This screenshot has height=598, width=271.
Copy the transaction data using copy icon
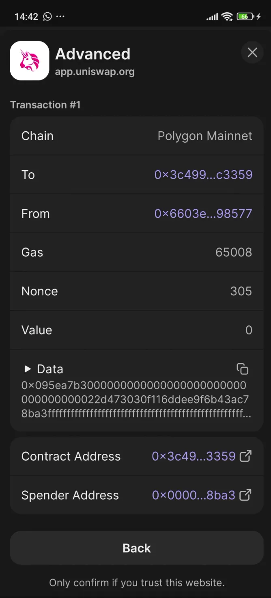point(242,368)
